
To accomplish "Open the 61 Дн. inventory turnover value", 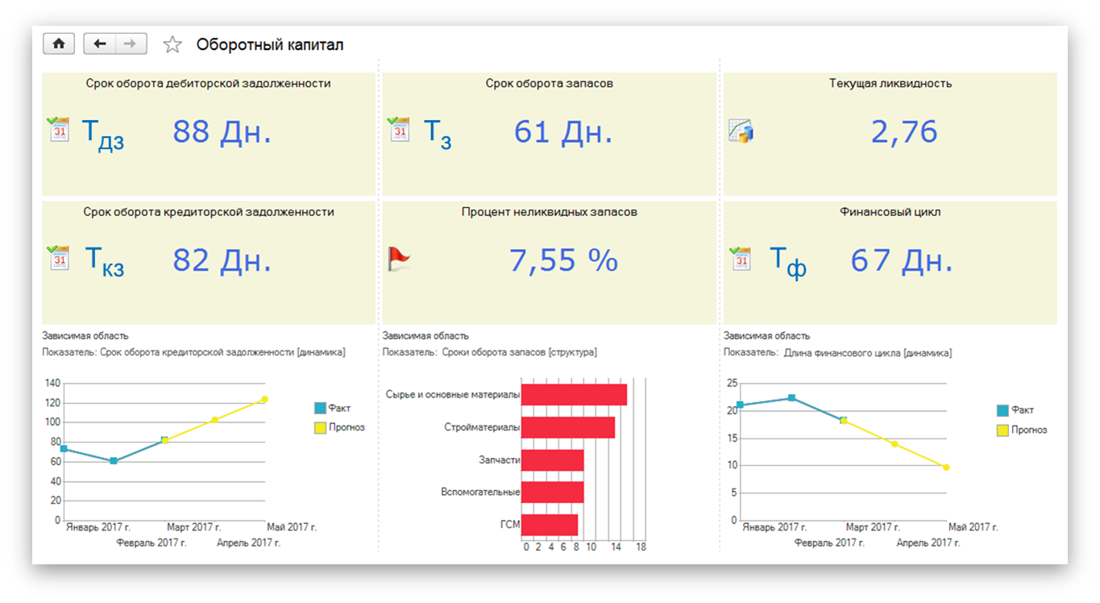I will pyautogui.click(x=564, y=131).
